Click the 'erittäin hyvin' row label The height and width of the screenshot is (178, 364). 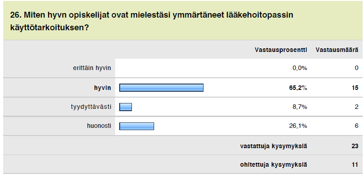(x=92, y=68)
